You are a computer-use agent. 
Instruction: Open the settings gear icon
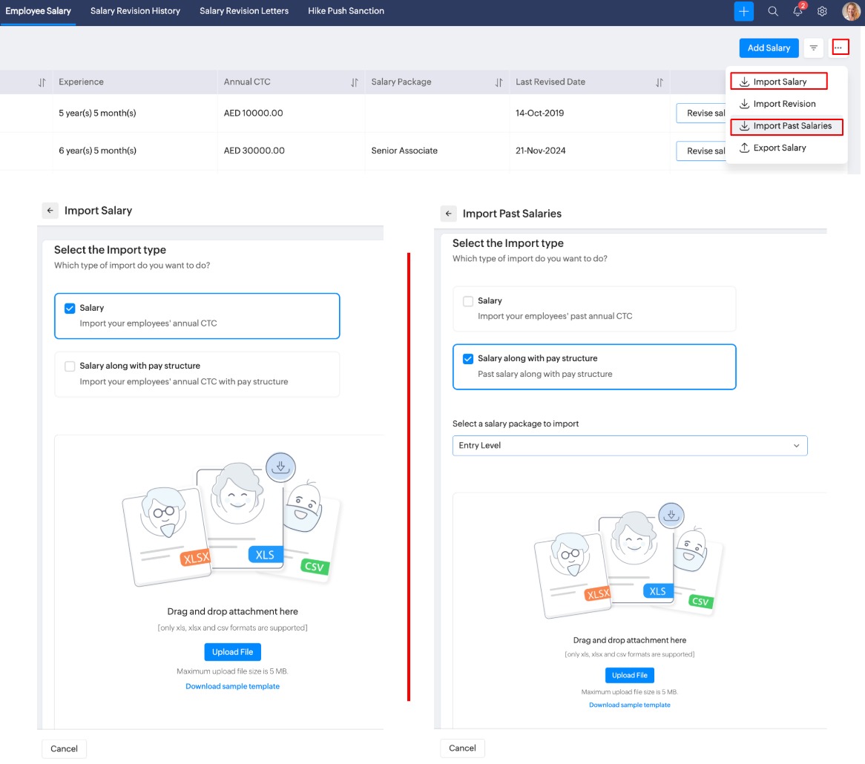pyautogui.click(x=822, y=11)
